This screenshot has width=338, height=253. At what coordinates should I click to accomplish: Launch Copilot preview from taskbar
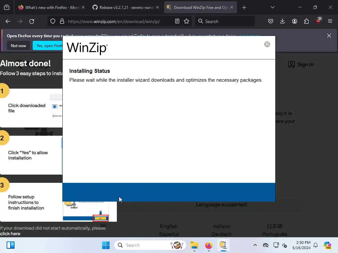click(327, 245)
